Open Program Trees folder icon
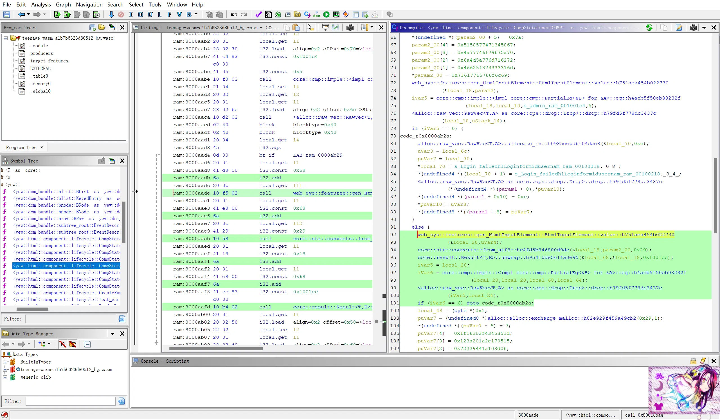The width and height of the screenshot is (720, 420). pos(102,28)
